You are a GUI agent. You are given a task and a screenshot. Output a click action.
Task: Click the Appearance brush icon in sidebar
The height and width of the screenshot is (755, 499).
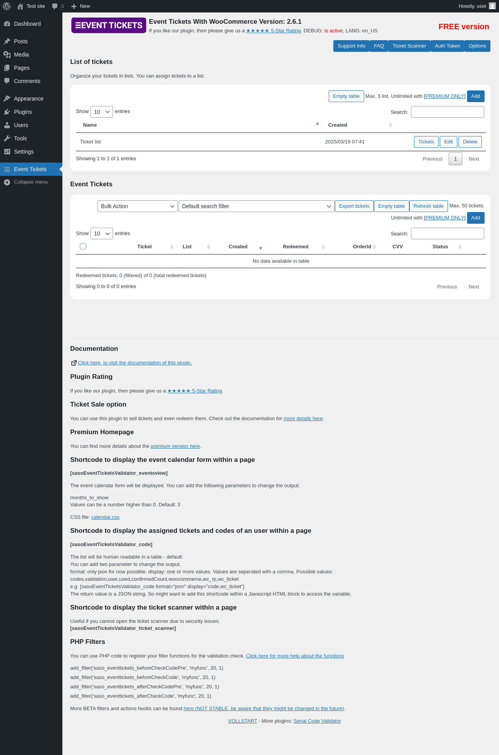[7, 99]
